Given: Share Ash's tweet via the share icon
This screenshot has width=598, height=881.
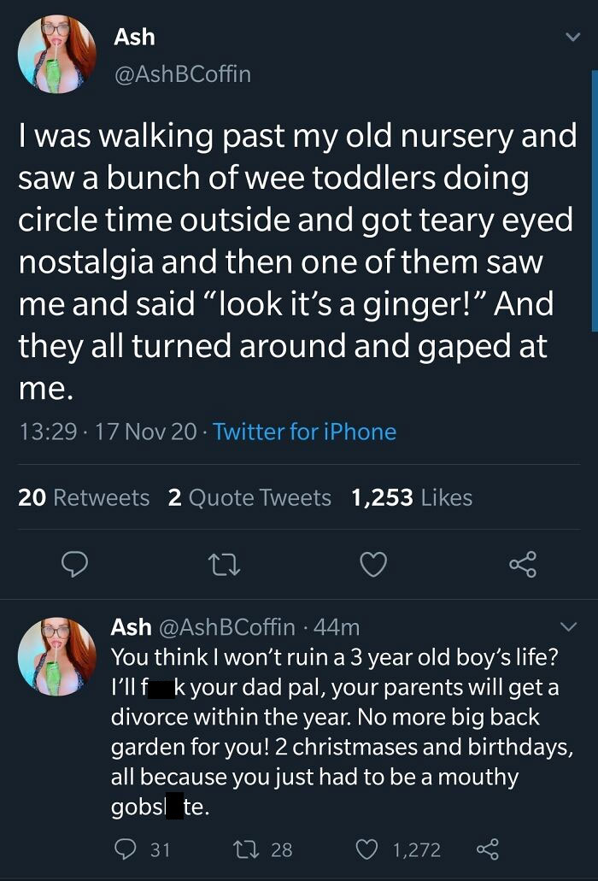Looking at the screenshot, I should pos(524,564).
